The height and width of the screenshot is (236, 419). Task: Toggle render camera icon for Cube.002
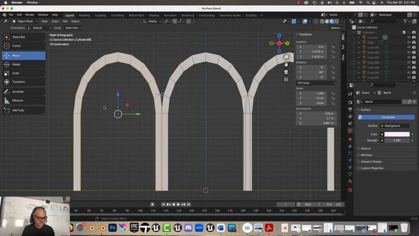[414, 52]
